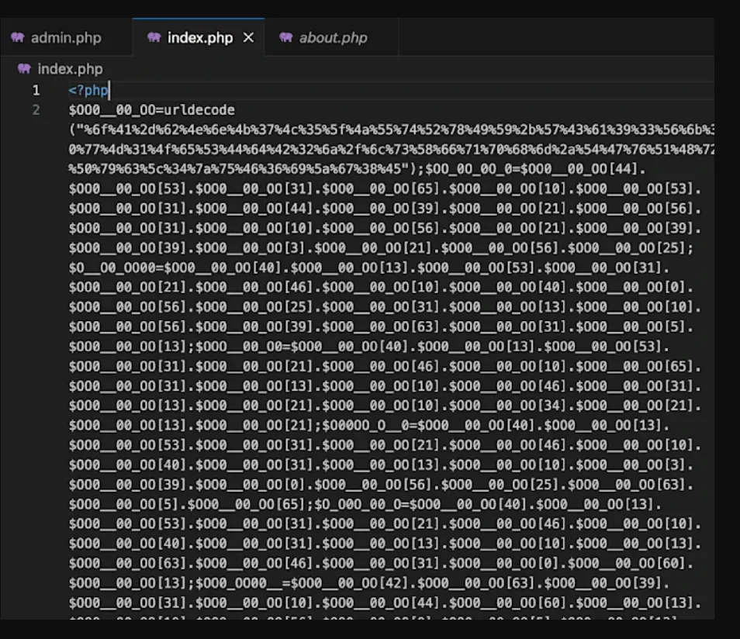Click the $000__00_00 variable before urldecode
Viewport: 740px width, 639px height.
(x=112, y=110)
